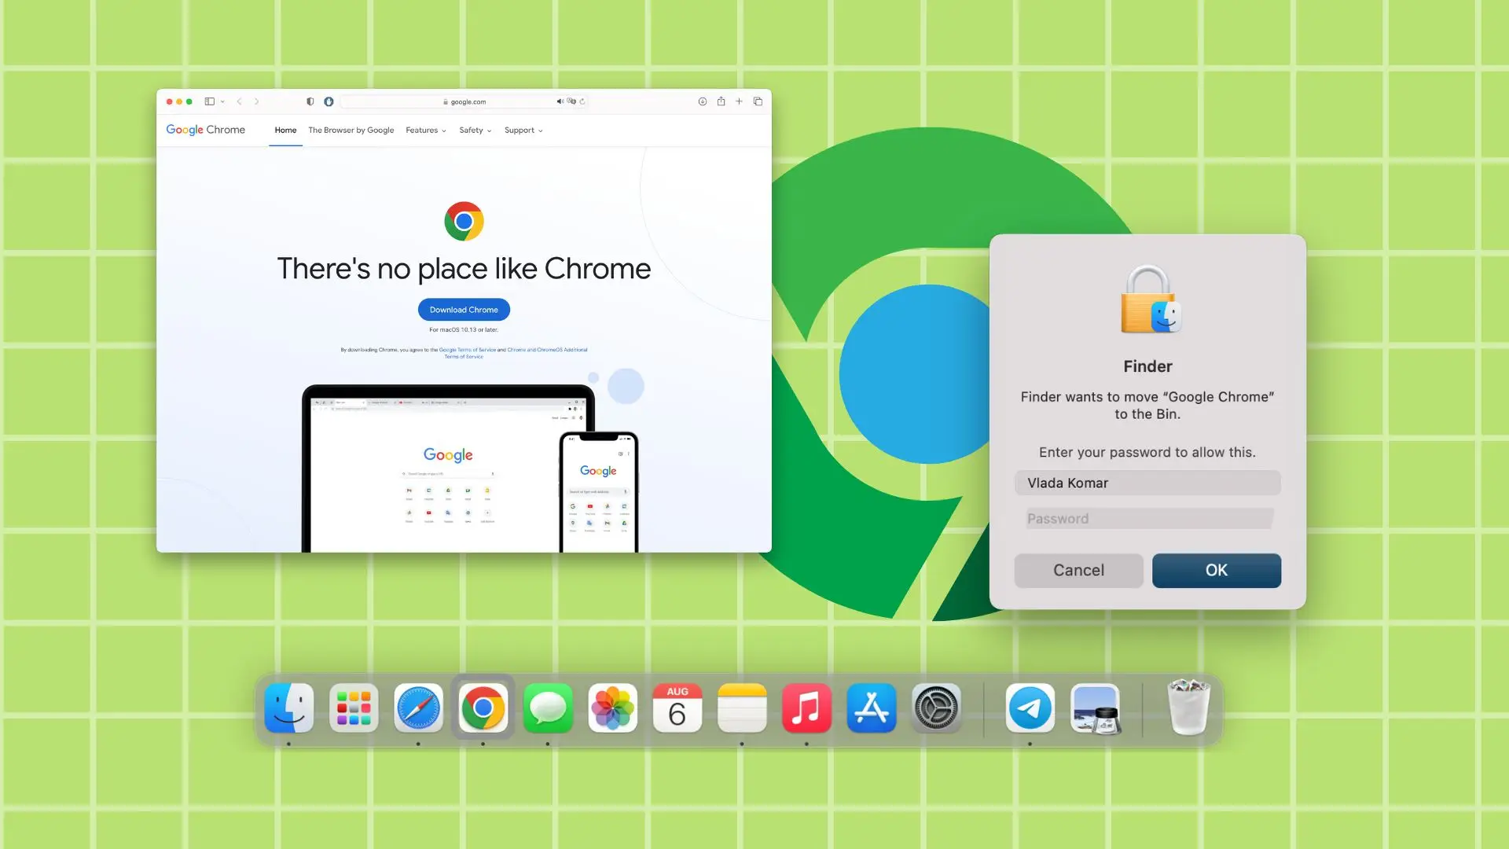Image resolution: width=1509 pixels, height=849 pixels.
Task: Open a new tab with plus icon
Action: [x=739, y=101]
